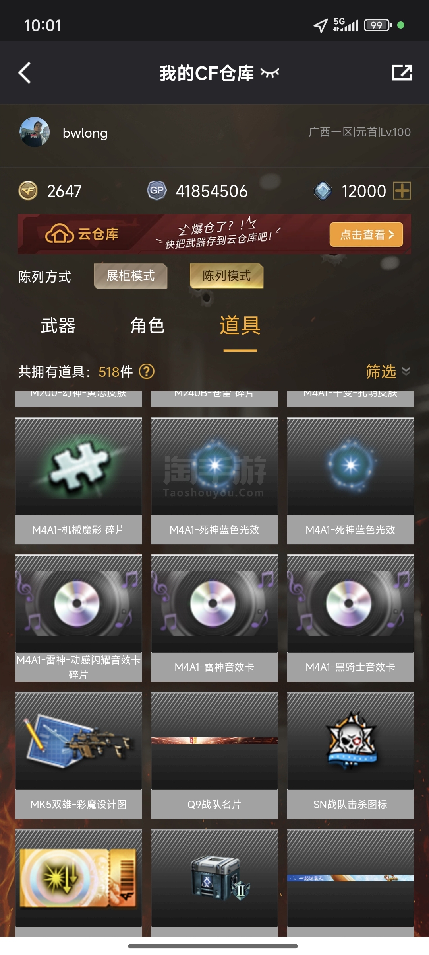Image resolution: width=429 pixels, height=955 pixels.
Task: Toggle the closed-eye visibility icon beside title
Action: (270, 72)
